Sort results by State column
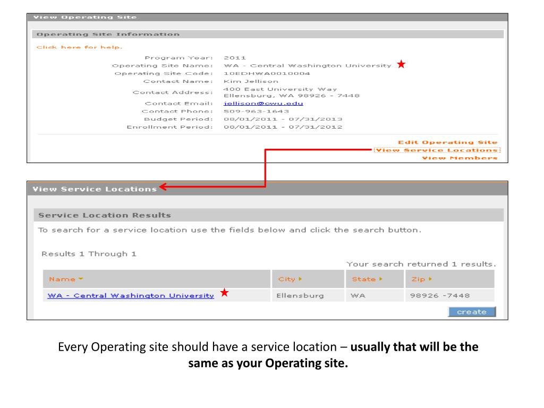Viewport: 544px width, 408px height. tap(367, 279)
